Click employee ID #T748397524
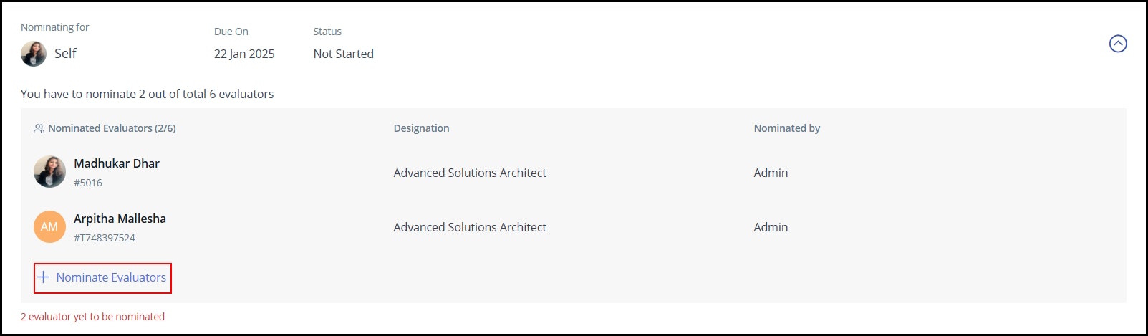The height and width of the screenshot is (336, 1148). [105, 238]
